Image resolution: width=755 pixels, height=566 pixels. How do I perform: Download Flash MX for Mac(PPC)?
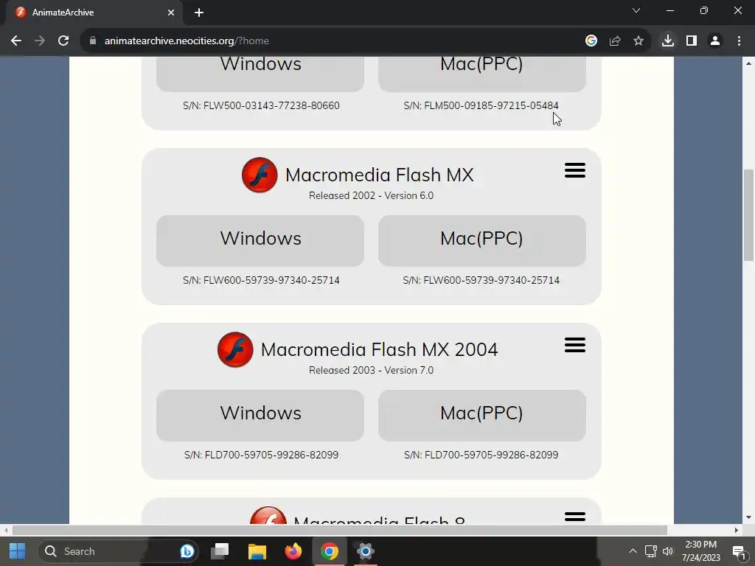[x=482, y=241]
